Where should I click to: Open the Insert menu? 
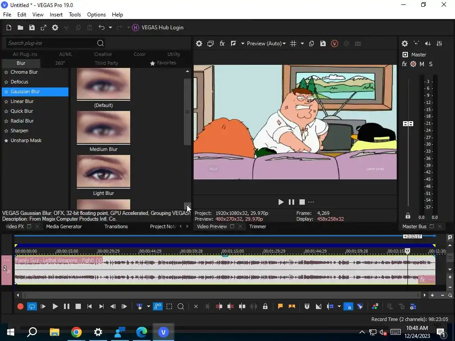pos(56,15)
